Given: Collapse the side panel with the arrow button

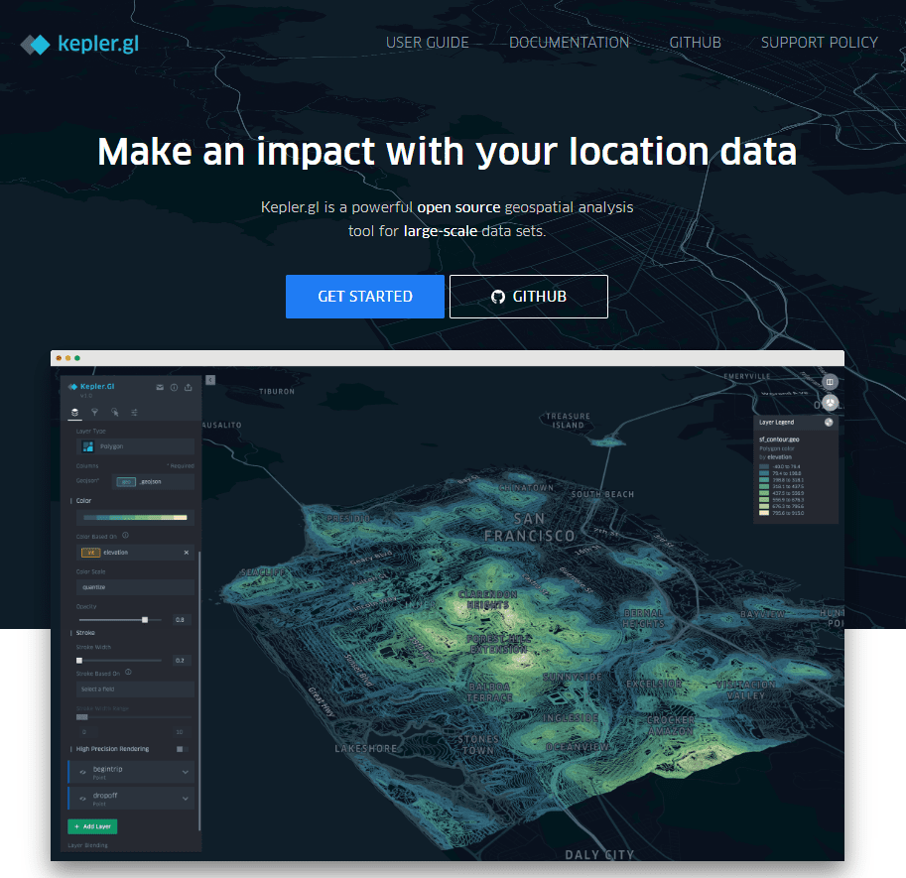Looking at the screenshot, I should (210, 380).
